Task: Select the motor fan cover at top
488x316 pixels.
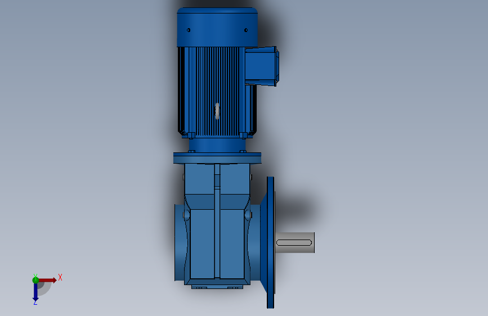Action: tap(217, 27)
